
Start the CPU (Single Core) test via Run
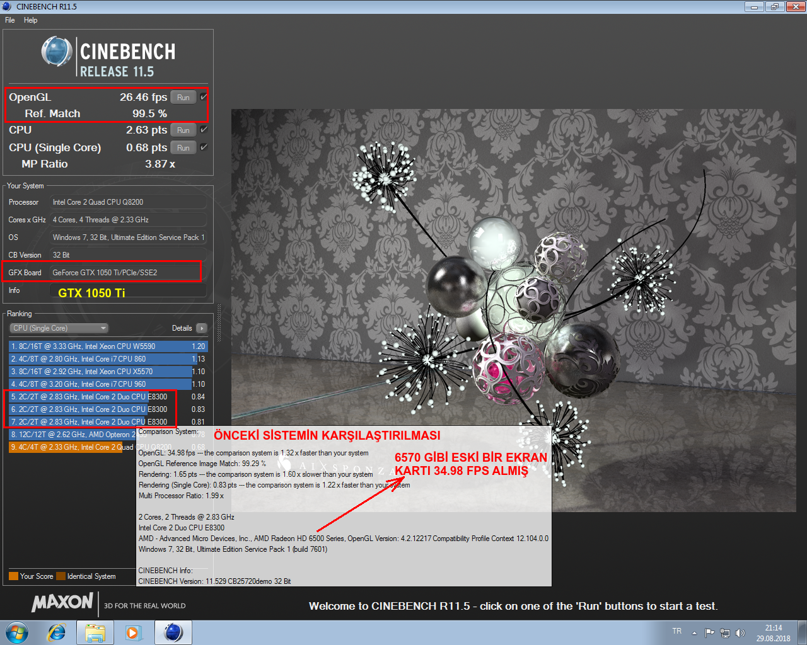(183, 148)
